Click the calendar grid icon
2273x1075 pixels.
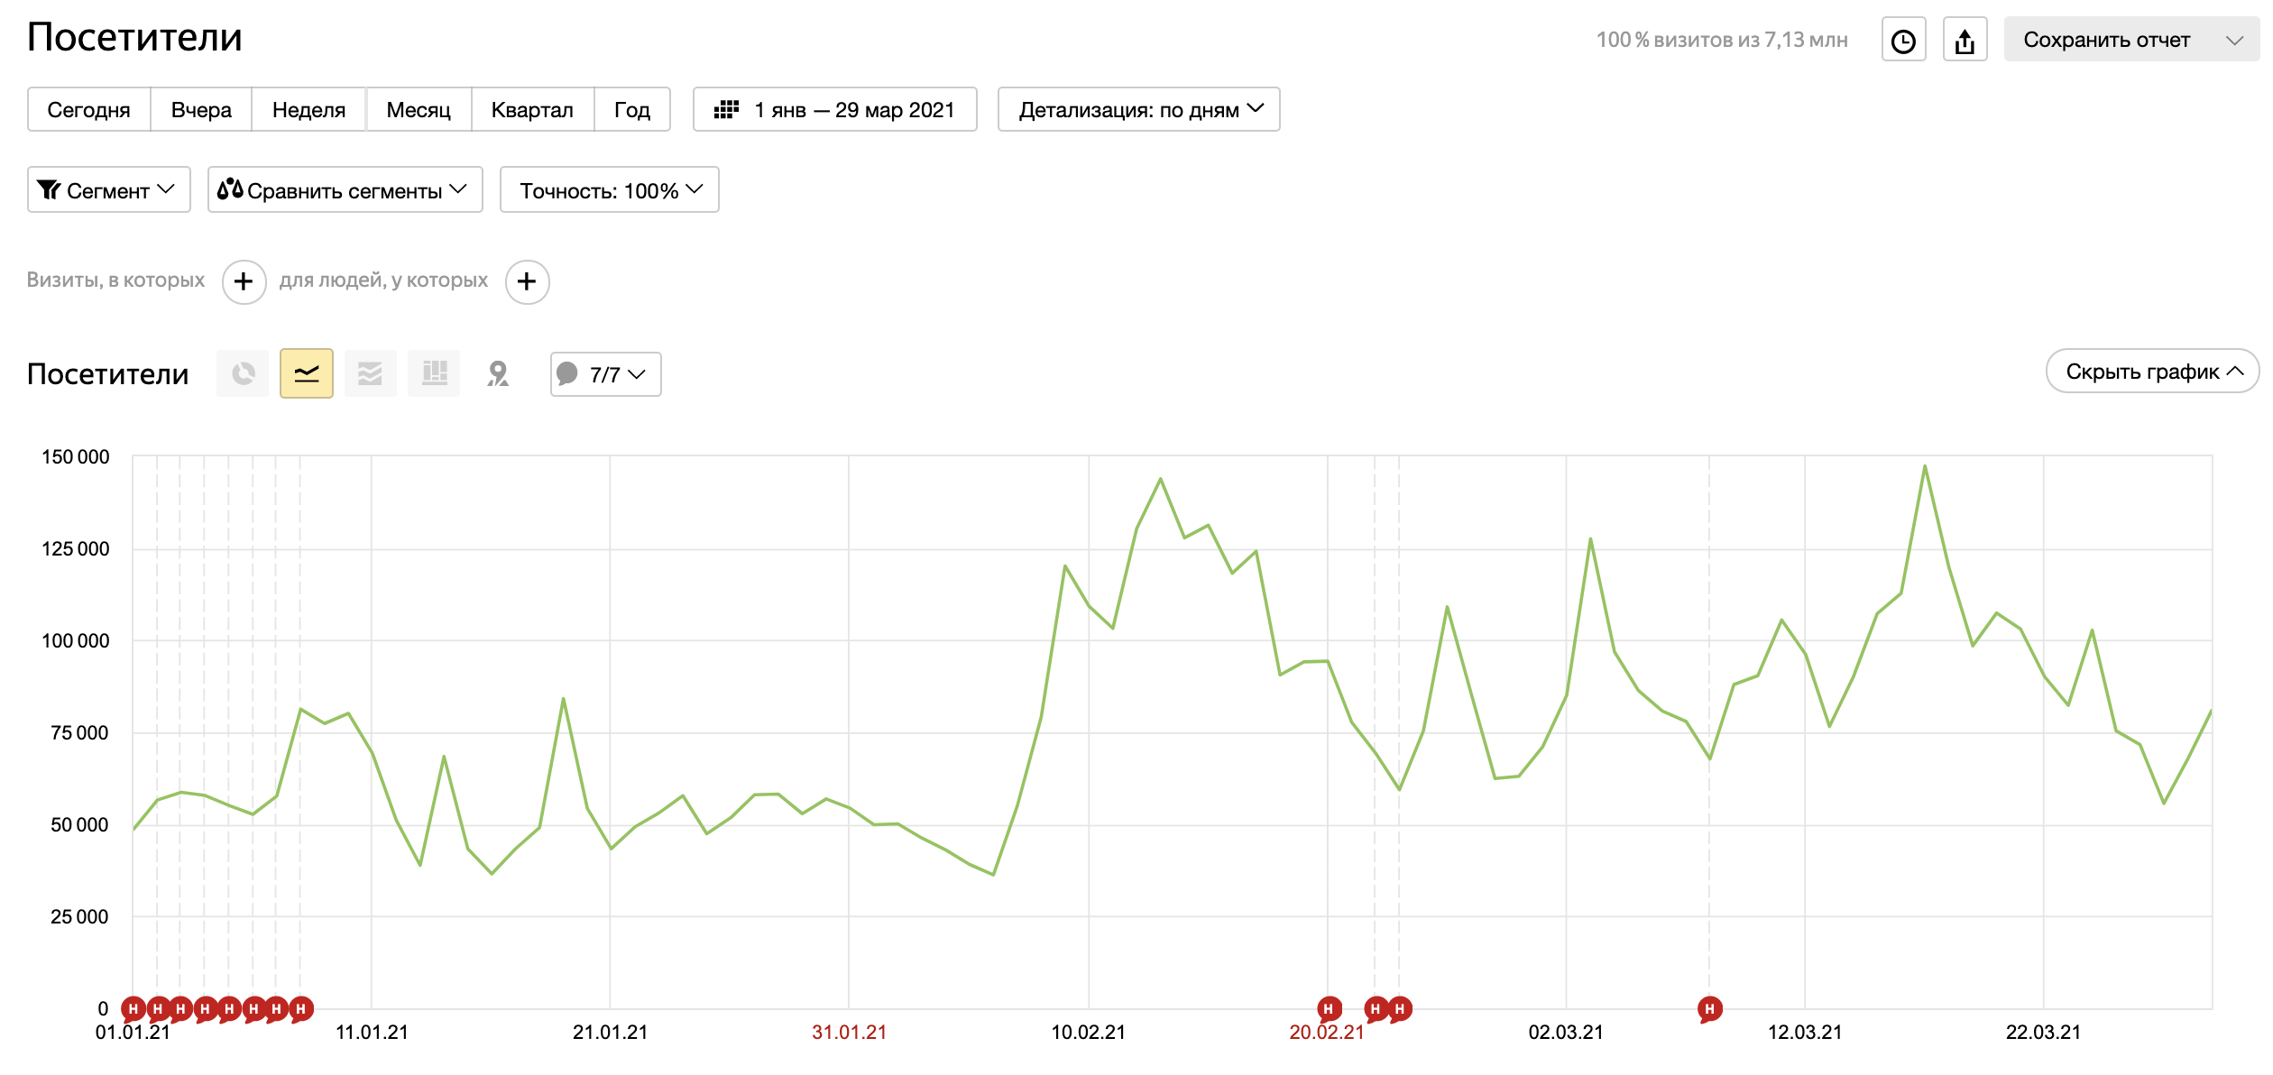pos(726,110)
